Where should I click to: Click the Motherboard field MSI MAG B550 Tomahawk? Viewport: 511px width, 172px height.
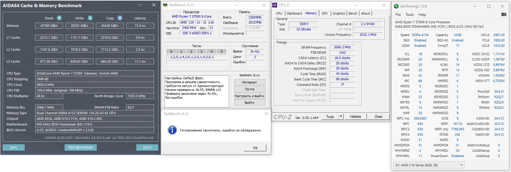click(x=95, y=124)
